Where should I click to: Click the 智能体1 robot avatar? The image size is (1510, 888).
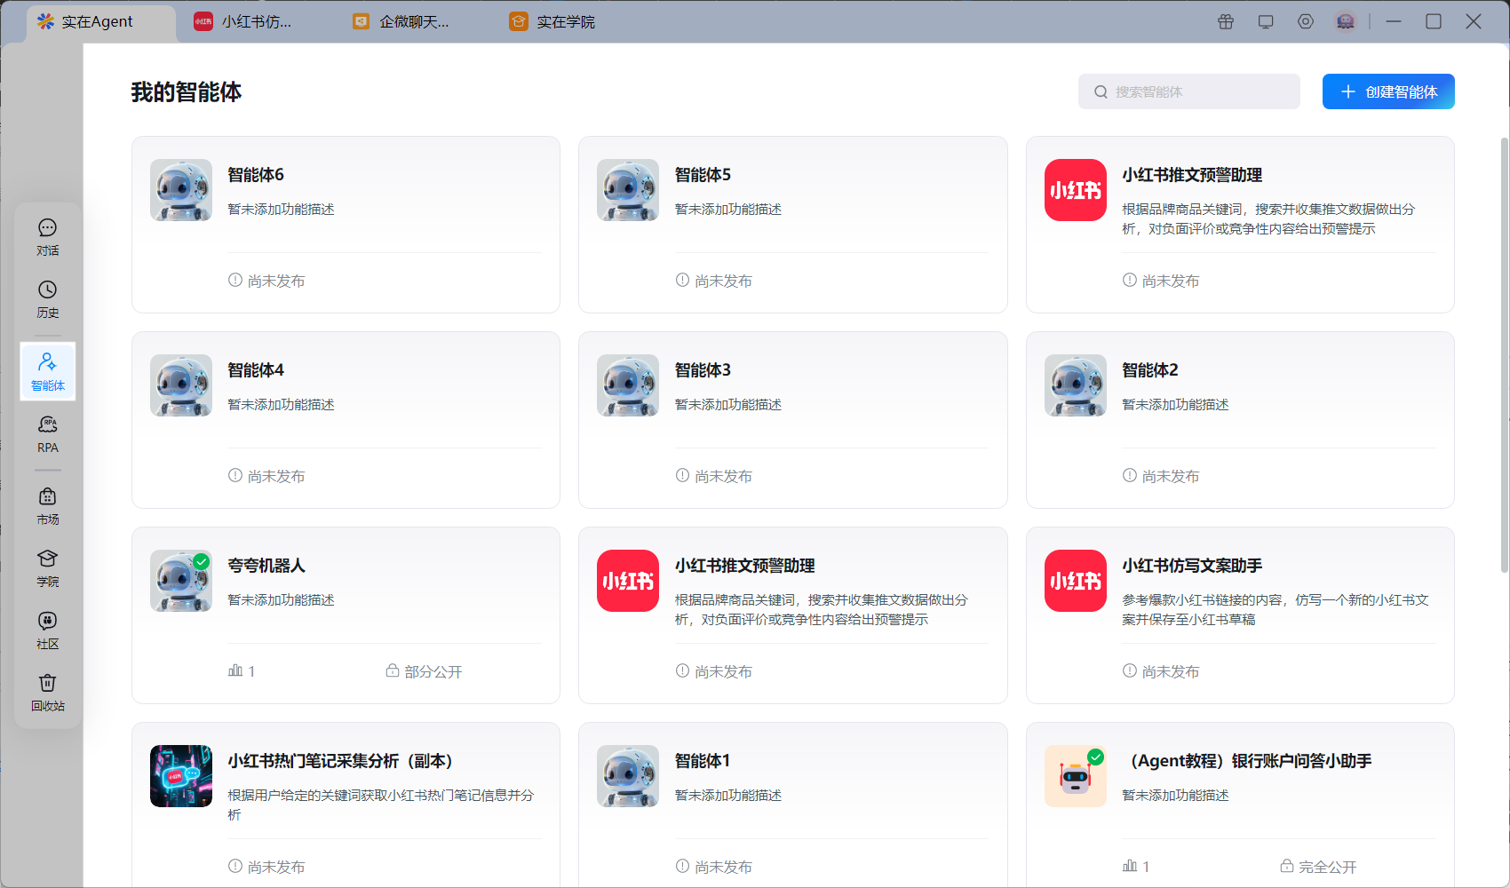pyautogui.click(x=628, y=776)
